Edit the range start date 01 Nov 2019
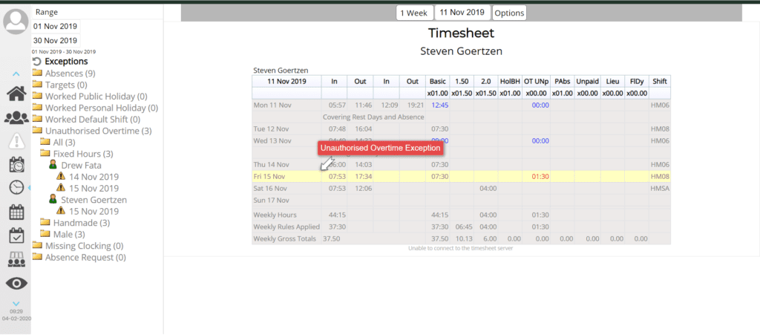The height and width of the screenshot is (335, 760). pos(55,26)
